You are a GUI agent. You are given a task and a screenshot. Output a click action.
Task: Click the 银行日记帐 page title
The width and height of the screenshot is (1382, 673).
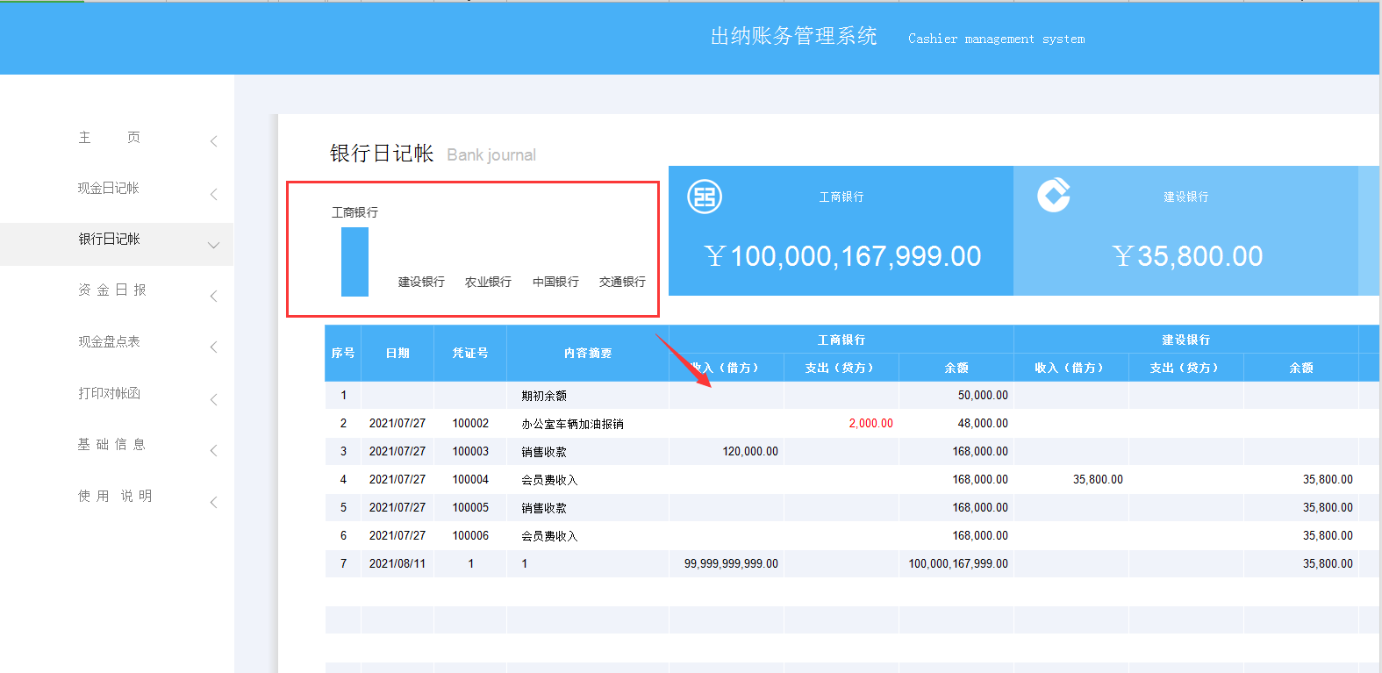point(382,154)
